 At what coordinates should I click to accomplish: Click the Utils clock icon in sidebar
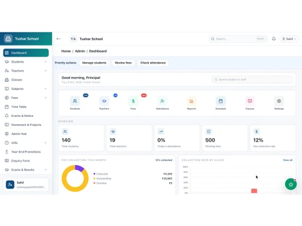(7, 143)
